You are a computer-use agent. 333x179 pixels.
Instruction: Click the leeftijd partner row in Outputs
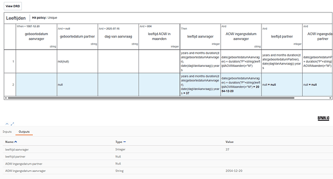point(168,157)
